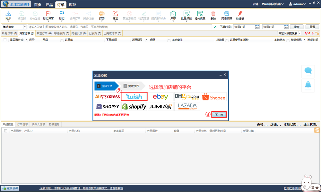The width and height of the screenshot is (321, 192).
Task: Open the 打印 print tool
Action: coord(102,13)
